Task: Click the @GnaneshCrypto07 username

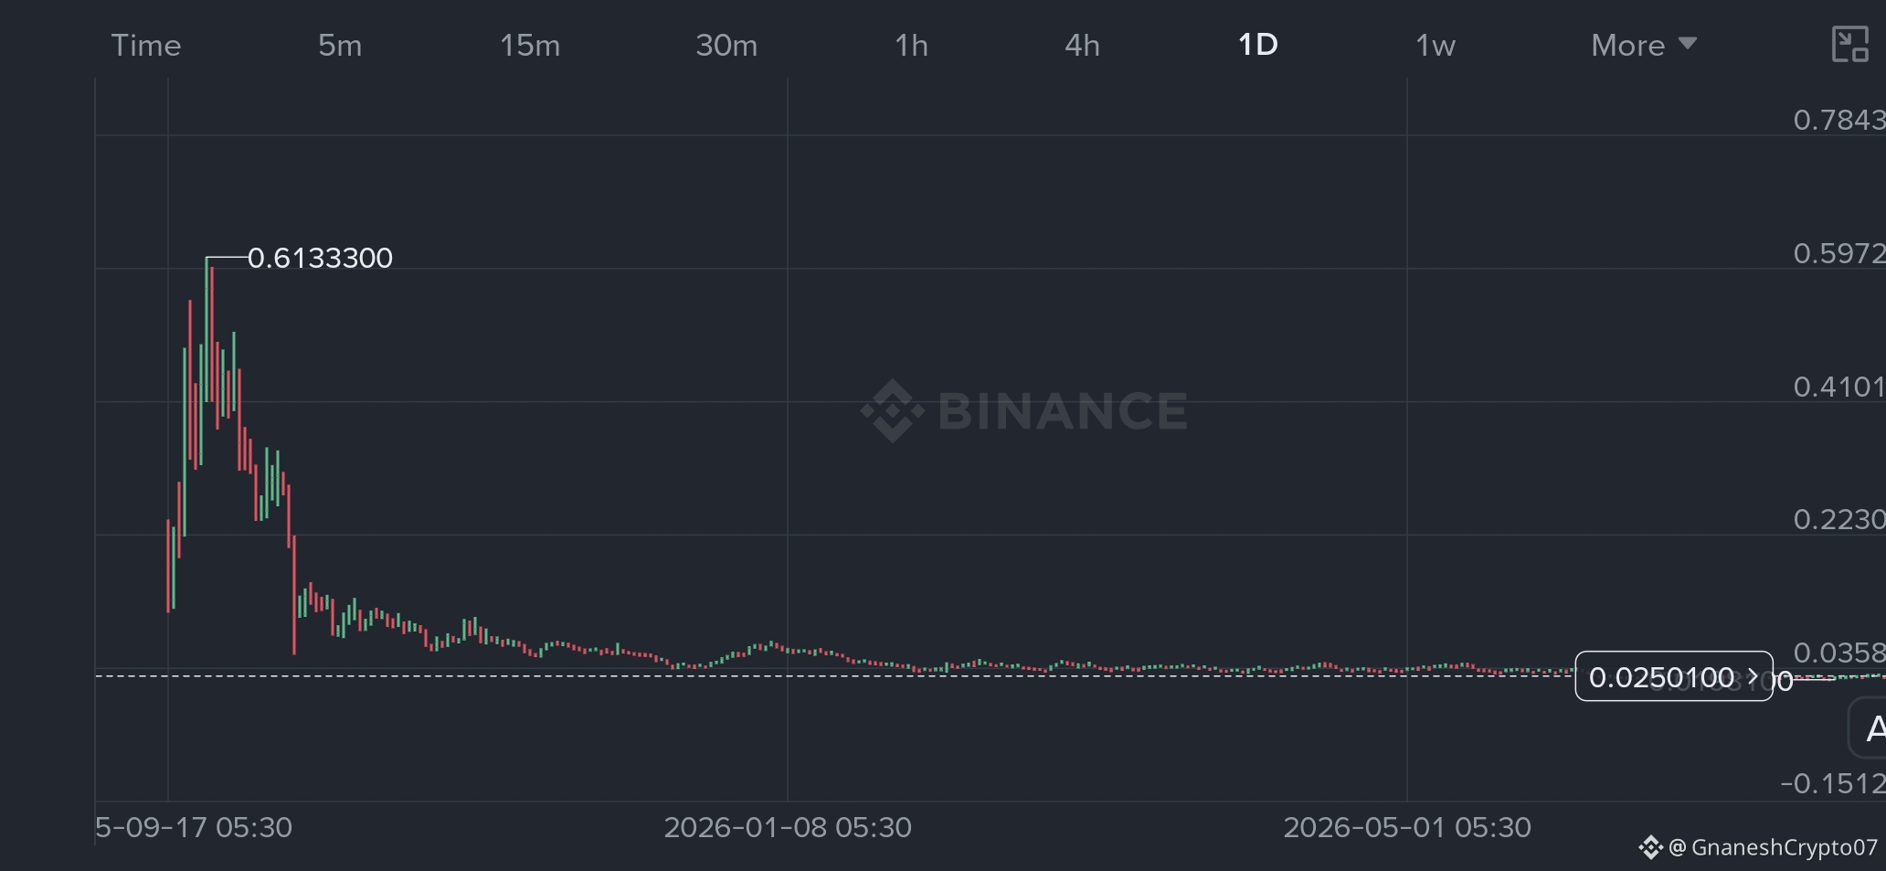Action: (x=1773, y=847)
